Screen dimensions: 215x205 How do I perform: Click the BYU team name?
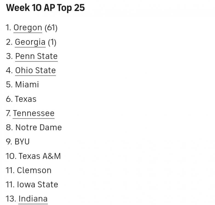[x=22, y=142]
